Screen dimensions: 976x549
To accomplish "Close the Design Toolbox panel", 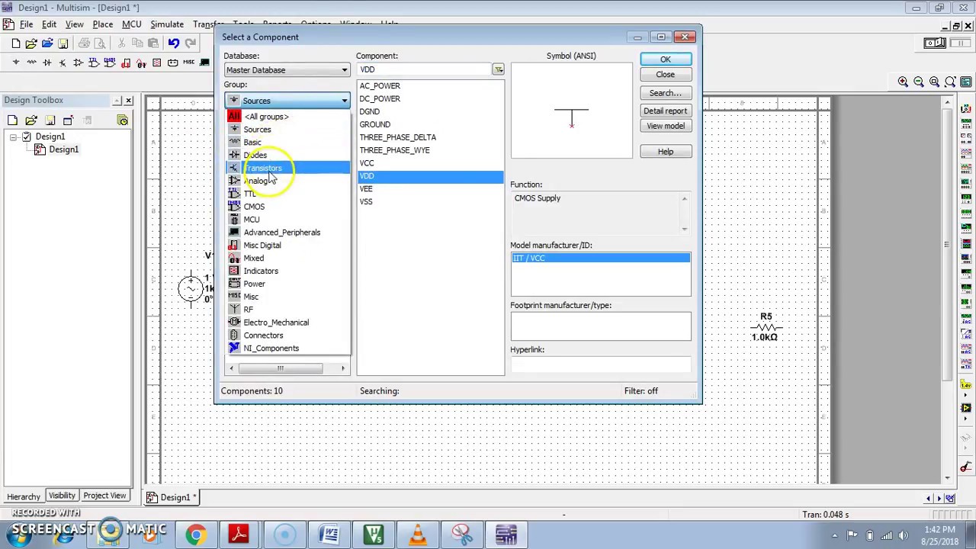I will click(x=128, y=100).
